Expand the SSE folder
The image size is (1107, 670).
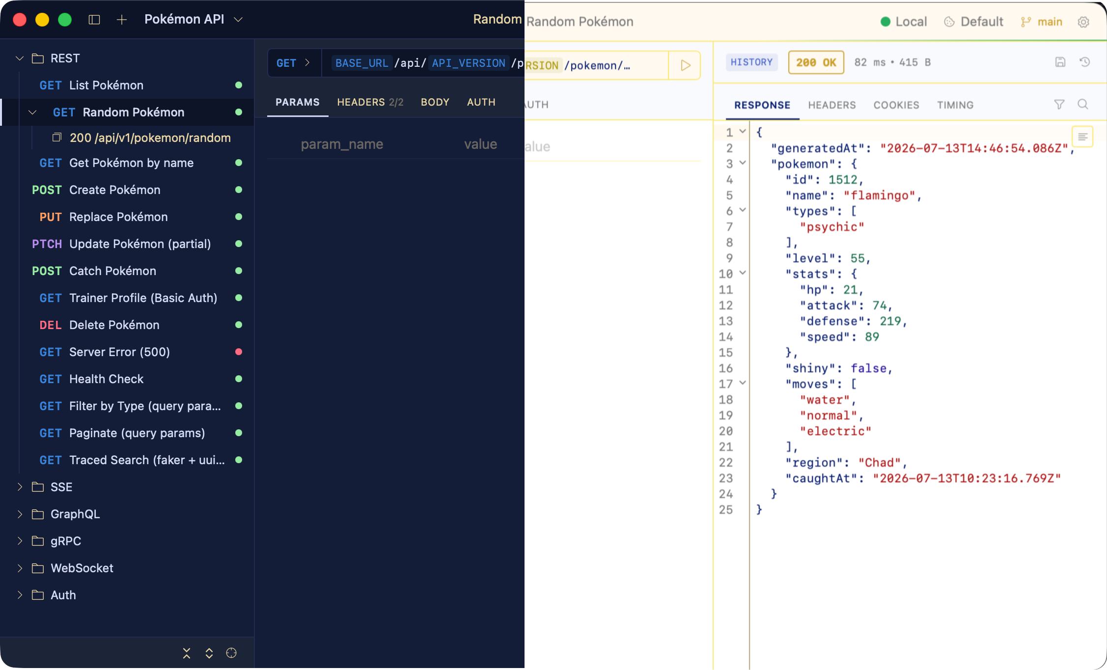[x=20, y=487]
